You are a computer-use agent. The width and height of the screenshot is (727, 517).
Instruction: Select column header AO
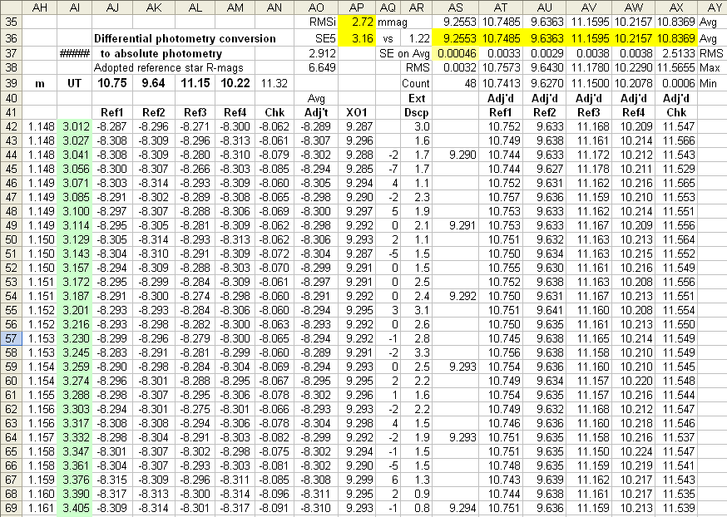316,7
